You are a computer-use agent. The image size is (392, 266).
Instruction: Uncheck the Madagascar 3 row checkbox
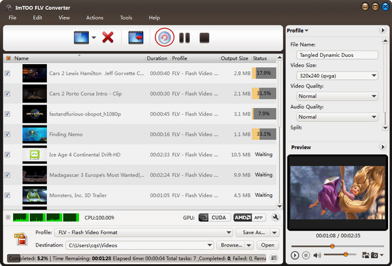(7, 175)
